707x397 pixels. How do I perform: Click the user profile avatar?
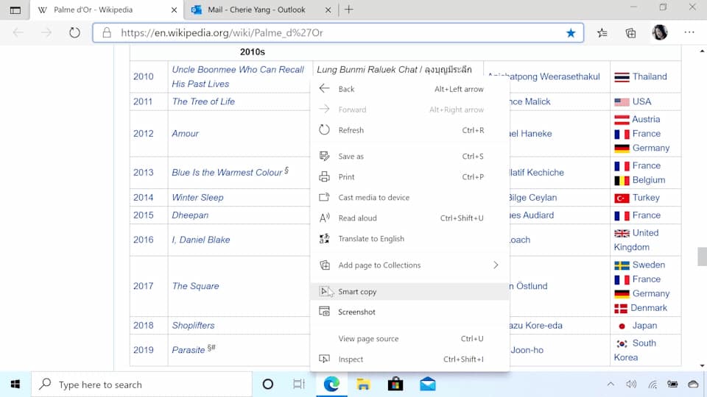[x=660, y=32]
